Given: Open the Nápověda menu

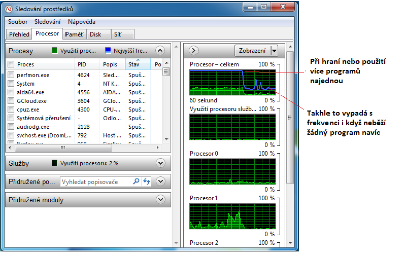Looking at the screenshot, I should point(82,22).
